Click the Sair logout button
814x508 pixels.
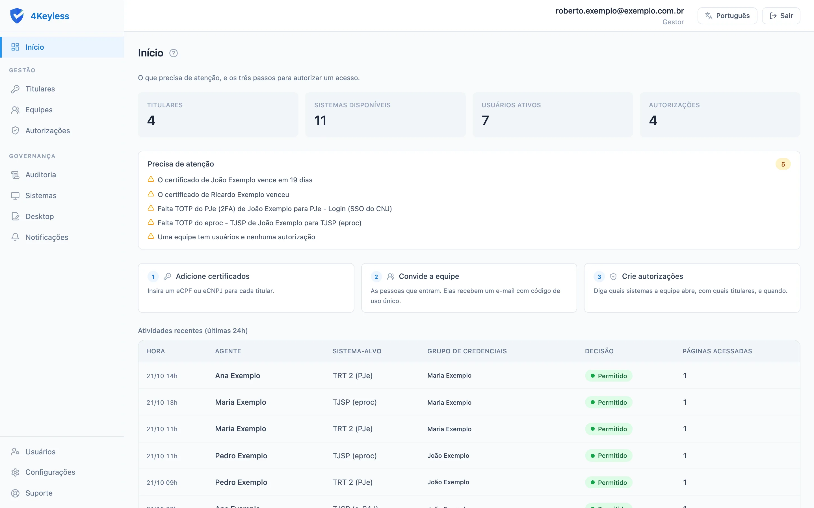click(x=781, y=16)
